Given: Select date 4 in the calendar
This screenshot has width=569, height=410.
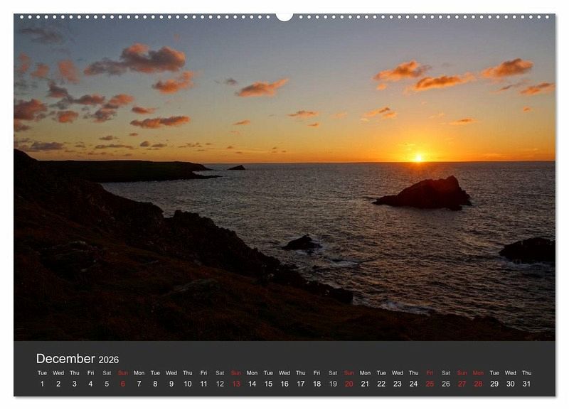Looking at the screenshot, I should tap(91, 384).
